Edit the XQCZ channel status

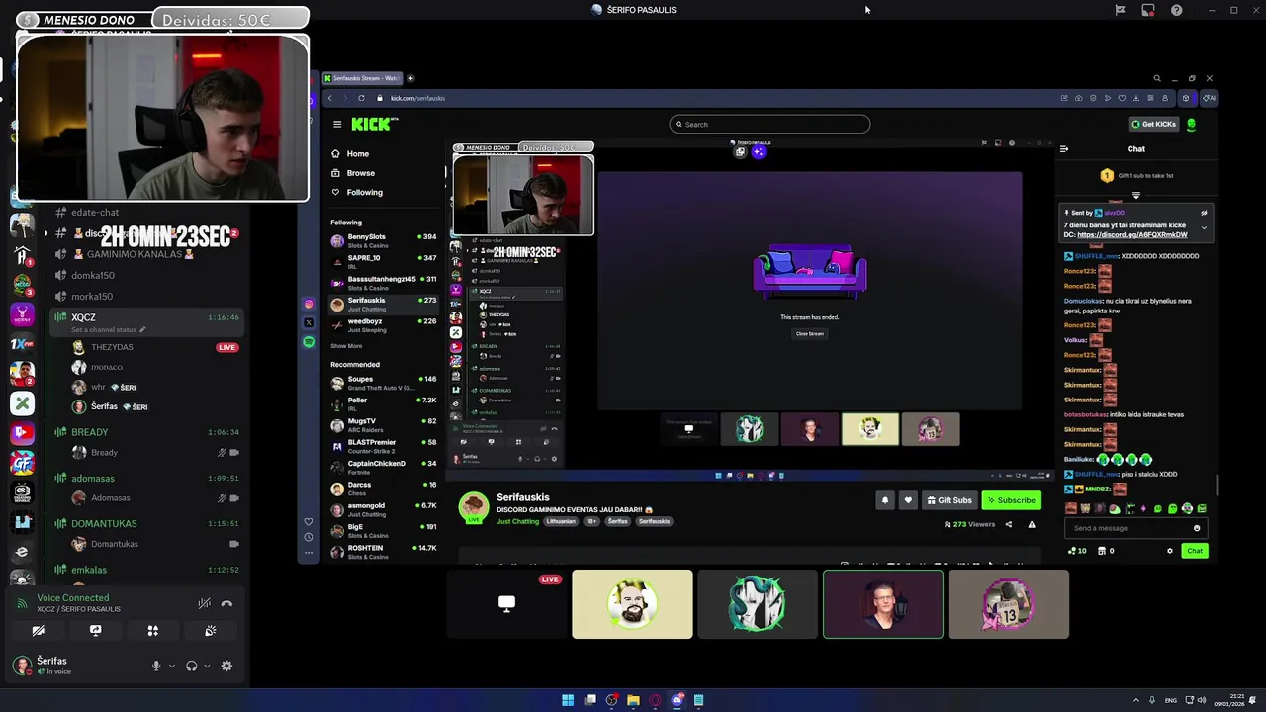pyautogui.click(x=109, y=329)
